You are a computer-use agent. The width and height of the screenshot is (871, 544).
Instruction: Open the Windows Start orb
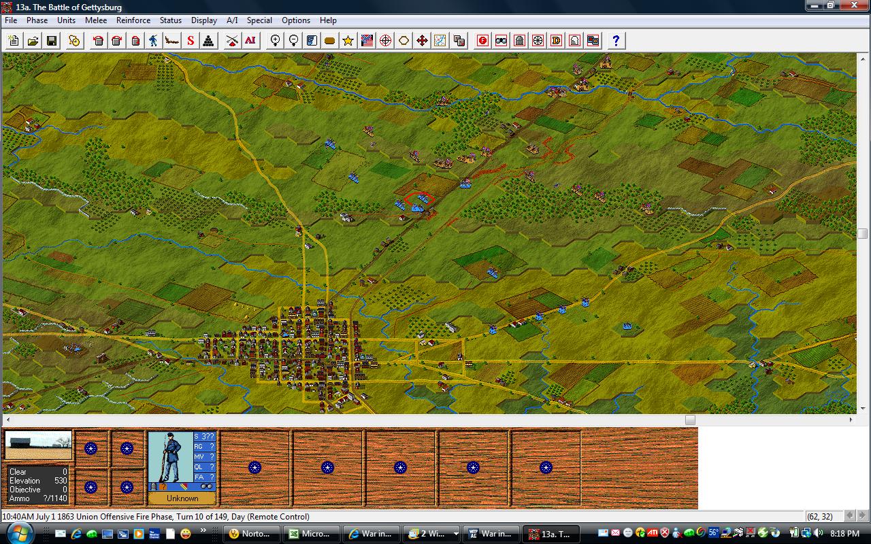(18, 534)
